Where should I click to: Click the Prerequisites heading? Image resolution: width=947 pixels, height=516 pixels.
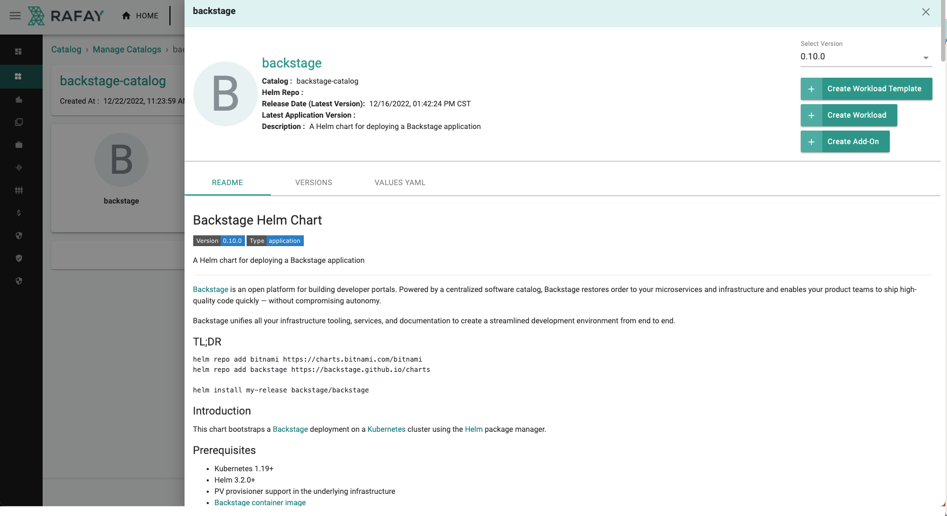[x=224, y=450]
